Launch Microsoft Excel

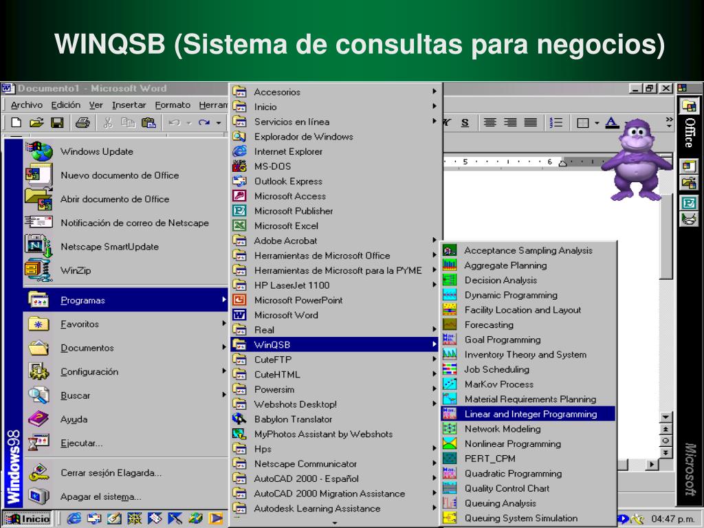pyautogui.click(x=335, y=225)
